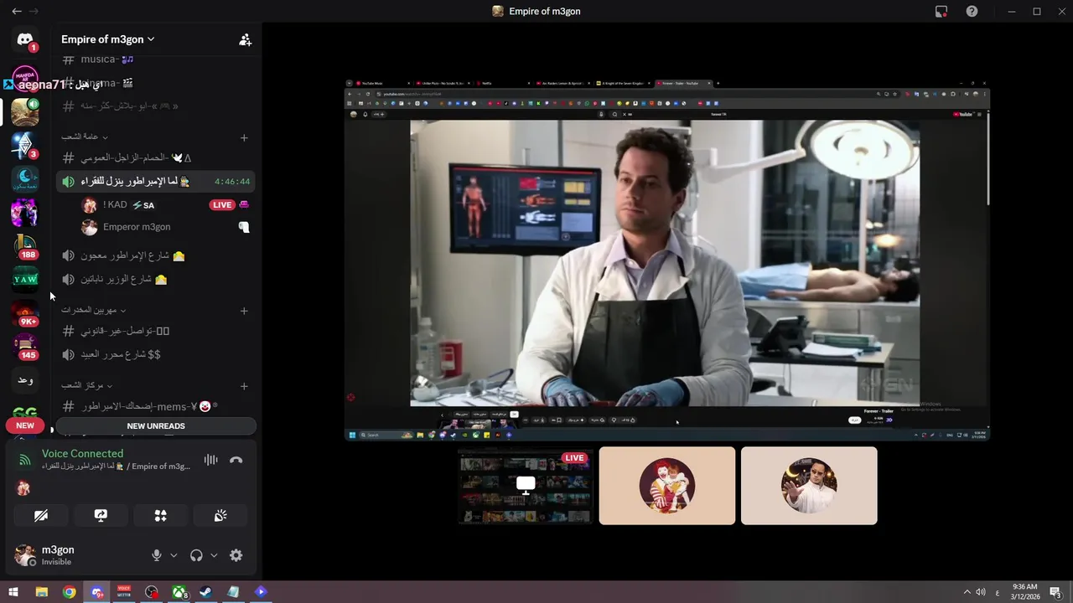Open the server icon with 188 badge
Screen dimensions: 1073x603
tap(25, 246)
